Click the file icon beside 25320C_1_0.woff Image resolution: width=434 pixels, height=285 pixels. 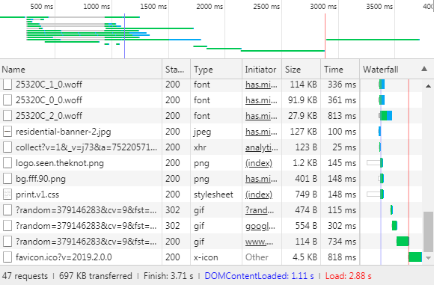pos(7,85)
